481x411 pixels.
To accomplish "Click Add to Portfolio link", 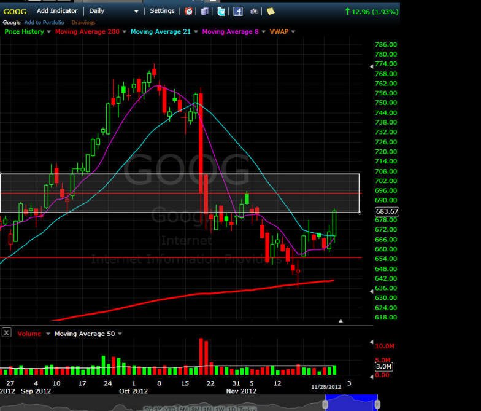I will (44, 23).
